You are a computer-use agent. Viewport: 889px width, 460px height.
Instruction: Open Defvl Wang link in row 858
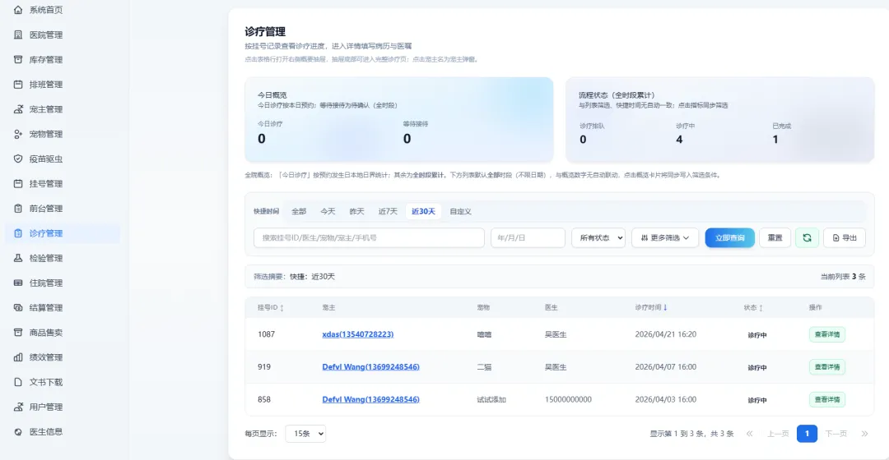[370, 399]
